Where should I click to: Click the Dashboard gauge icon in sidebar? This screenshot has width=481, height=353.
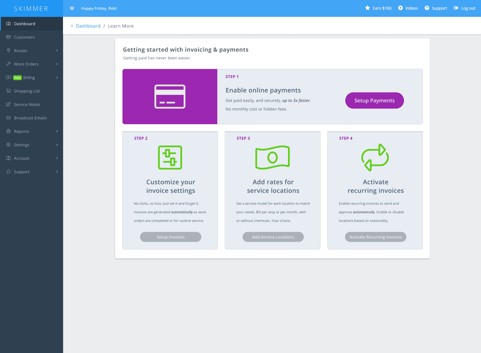coord(9,23)
